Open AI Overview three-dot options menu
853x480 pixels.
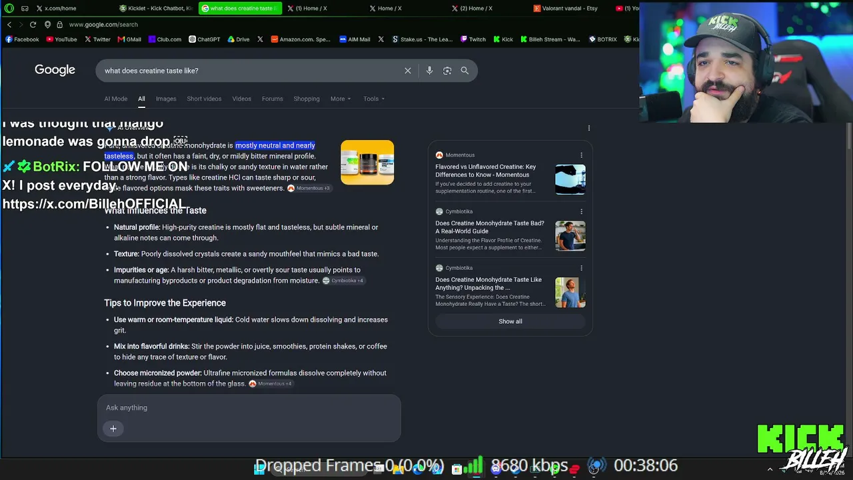click(589, 128)
